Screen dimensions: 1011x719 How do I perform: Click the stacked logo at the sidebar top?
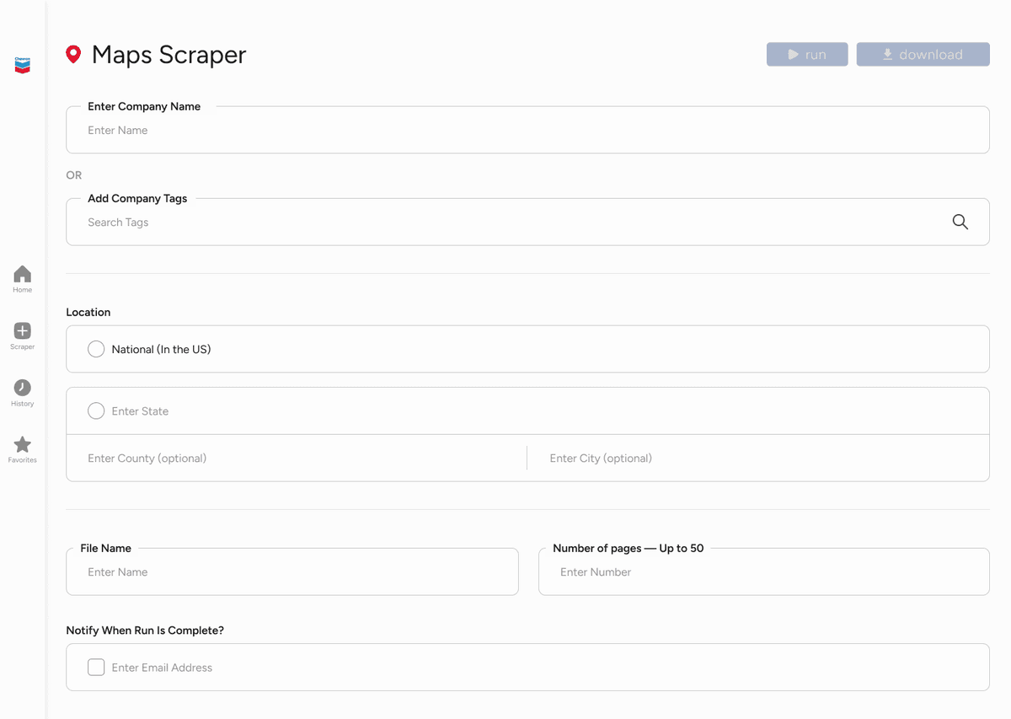[21, 64]
